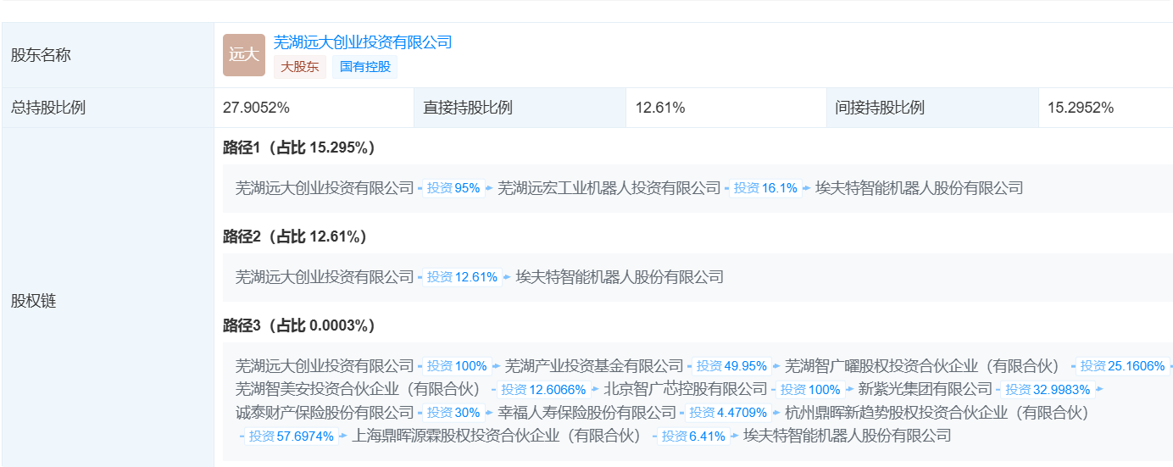Image resolution: width=1173 pixels, height=467 pixels.
Task: Open 芜湖产业投资基金有限公司 in path 3
Action: point(594,366)
